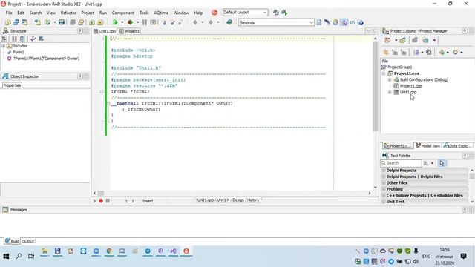Viewport: 475px width, 267px height.
Task: Open the dropdown arrow beside the Run button
Action: click(122, 22)
